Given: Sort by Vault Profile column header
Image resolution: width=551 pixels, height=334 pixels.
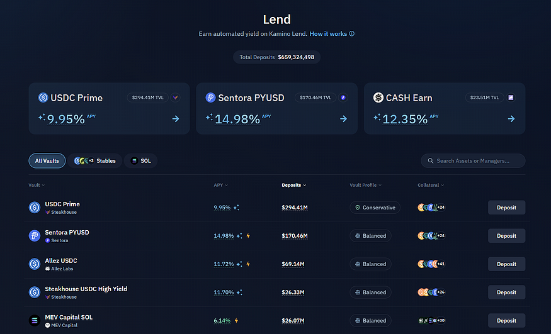Looking at the screenshot, I should point(365,185).
